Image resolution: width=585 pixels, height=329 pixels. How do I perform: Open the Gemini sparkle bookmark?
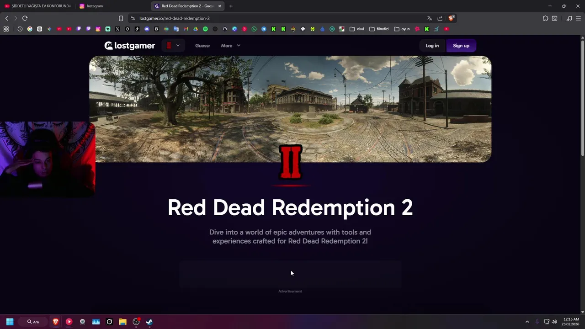tap(49, 29)
